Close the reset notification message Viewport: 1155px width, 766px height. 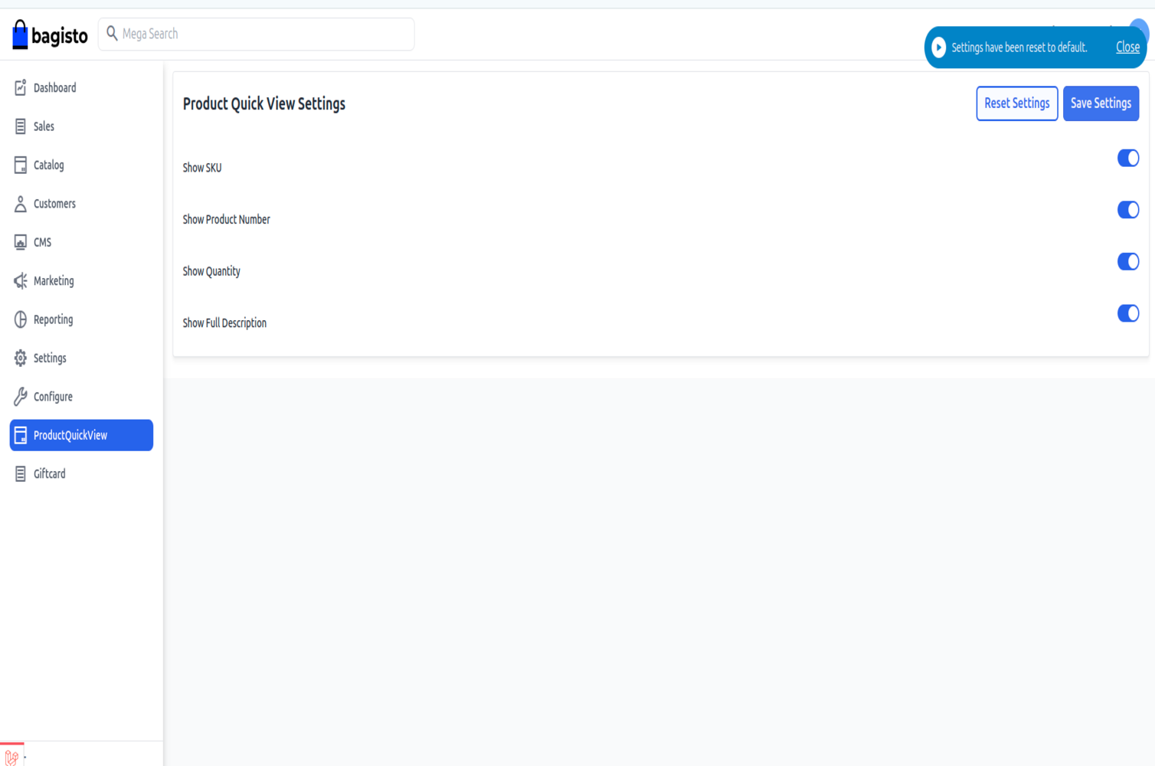1127,47
